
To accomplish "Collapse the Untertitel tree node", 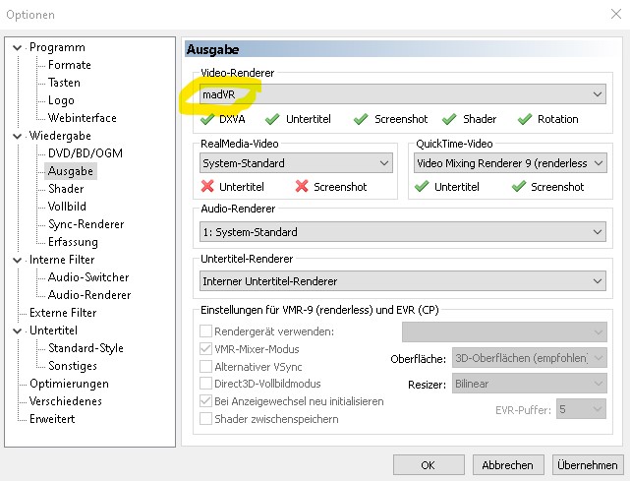I will click(x=17, y=331).
